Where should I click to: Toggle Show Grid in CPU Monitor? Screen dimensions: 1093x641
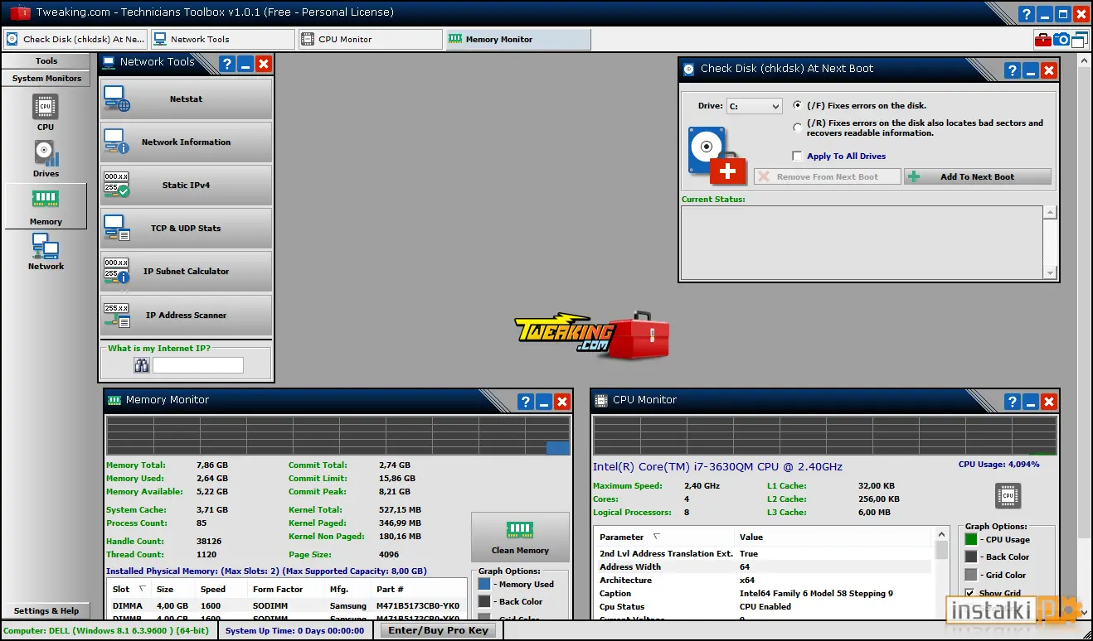tap(970, 593)
